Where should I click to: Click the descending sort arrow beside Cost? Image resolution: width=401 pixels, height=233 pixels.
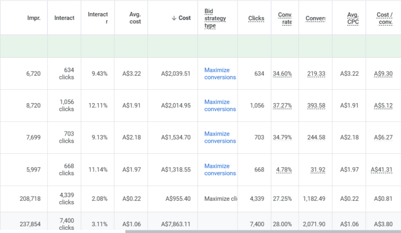pyautogui.click(x=173, y=18)
